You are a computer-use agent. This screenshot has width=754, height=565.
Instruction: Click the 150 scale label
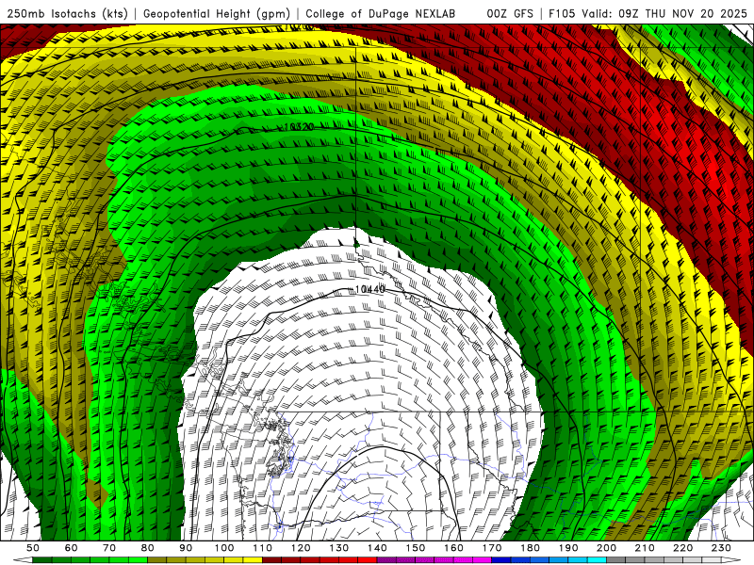pos(416,548)
